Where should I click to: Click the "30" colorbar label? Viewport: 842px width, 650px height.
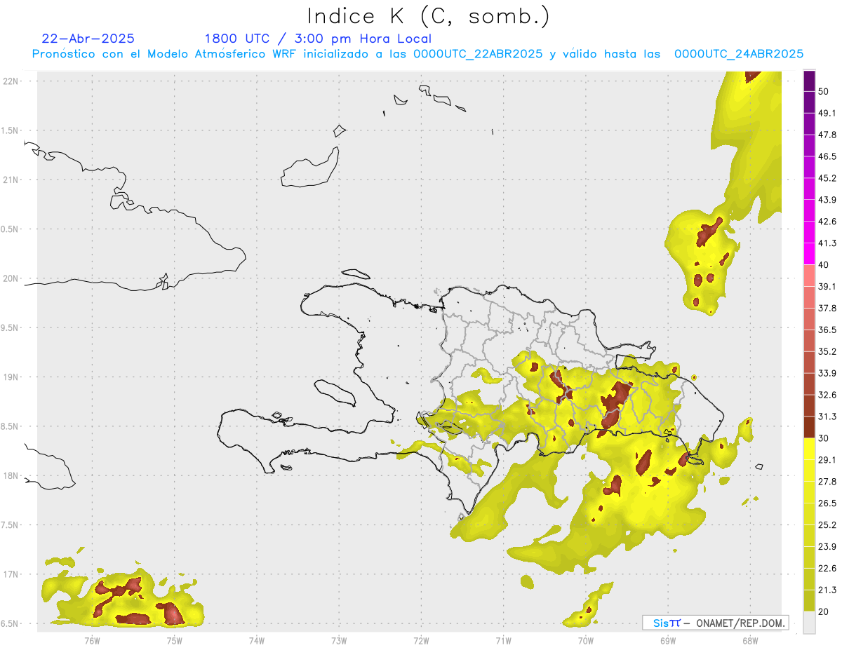(823, 438)
